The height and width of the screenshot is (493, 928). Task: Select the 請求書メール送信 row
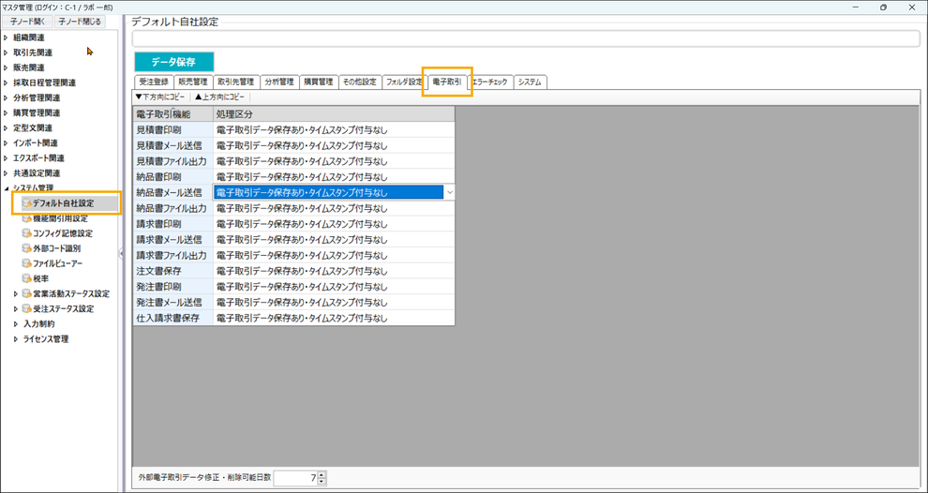pyautogui.click(x=293, y=240)
